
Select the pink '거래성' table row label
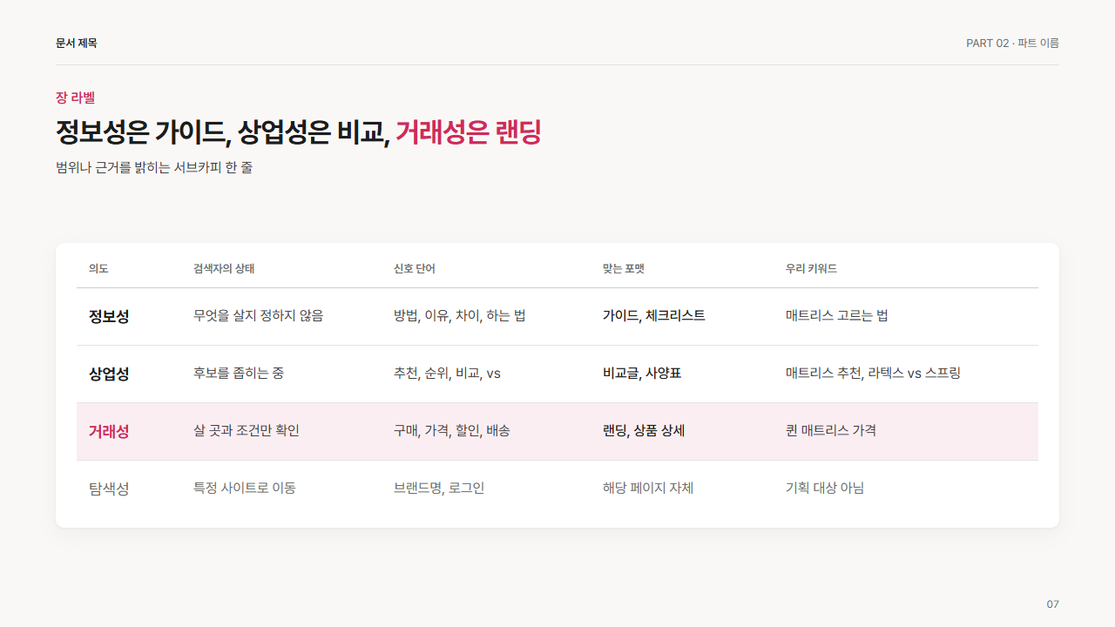click(x=109, y=431)
